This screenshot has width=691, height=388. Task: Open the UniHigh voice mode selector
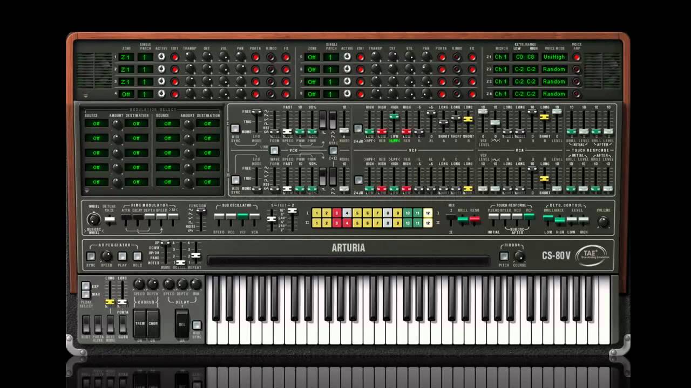click(554, 57)
